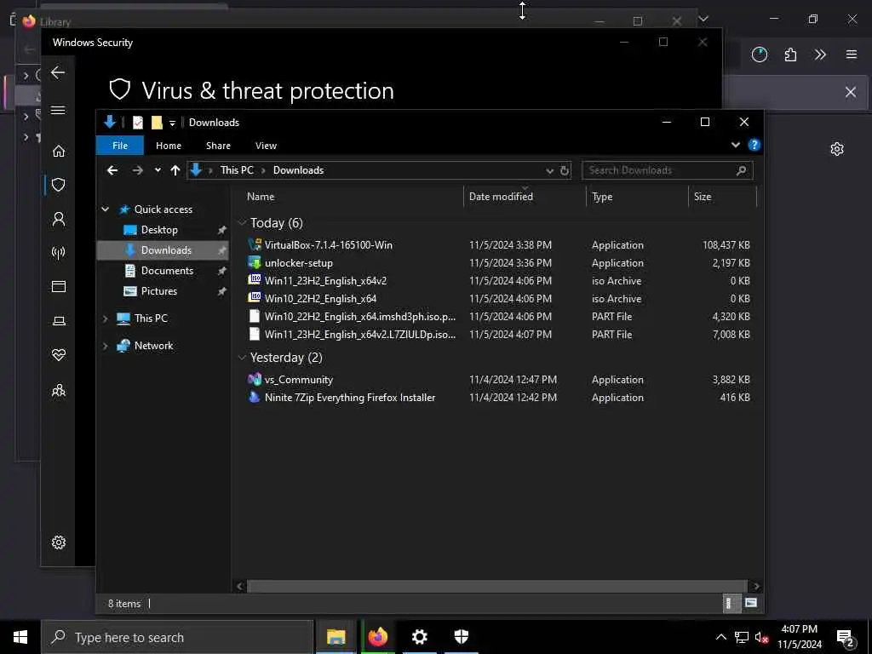Click Explorer forward navigation arrow

pyautogui.click(x=137, y=170)
